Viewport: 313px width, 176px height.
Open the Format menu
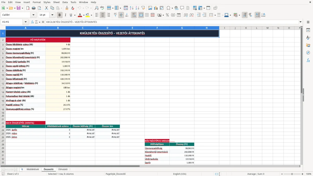(x=37, y=2)
